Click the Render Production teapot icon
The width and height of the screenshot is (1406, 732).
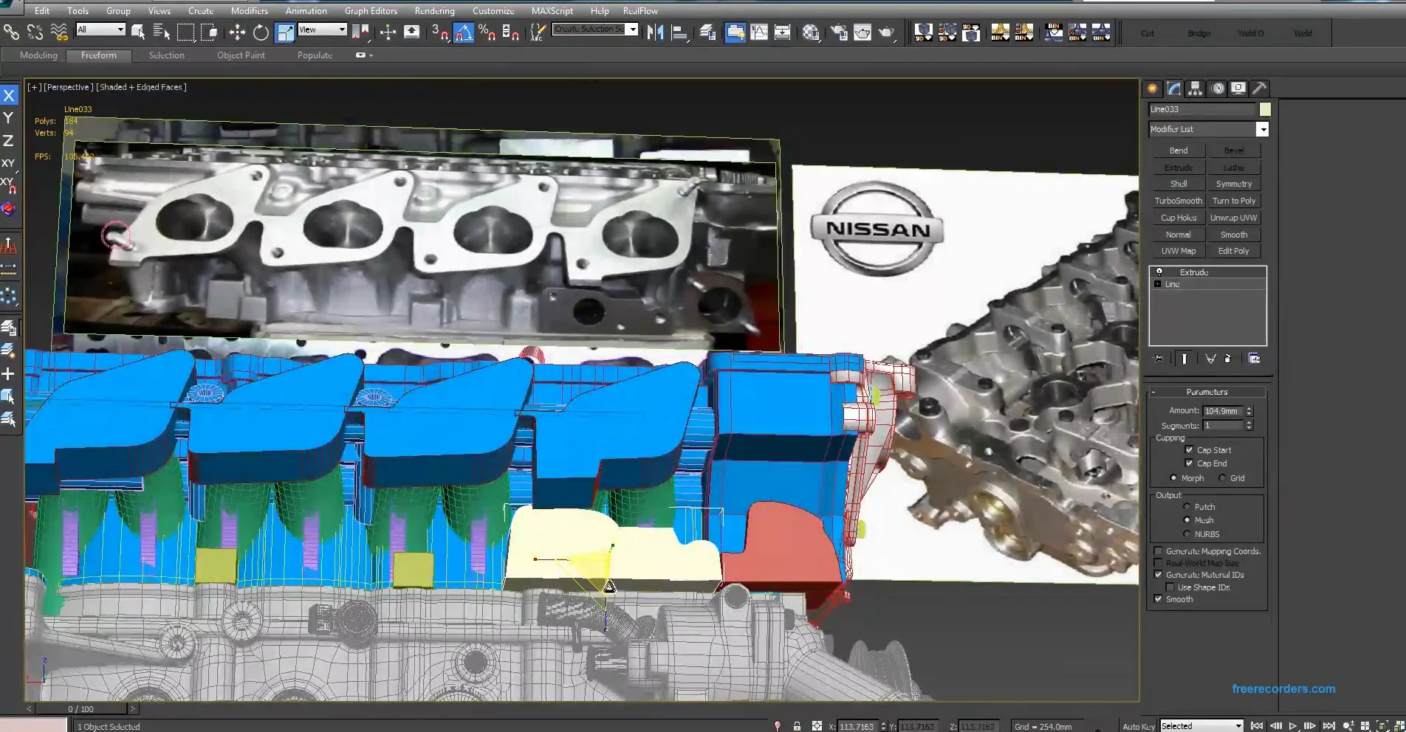point(886,32)
